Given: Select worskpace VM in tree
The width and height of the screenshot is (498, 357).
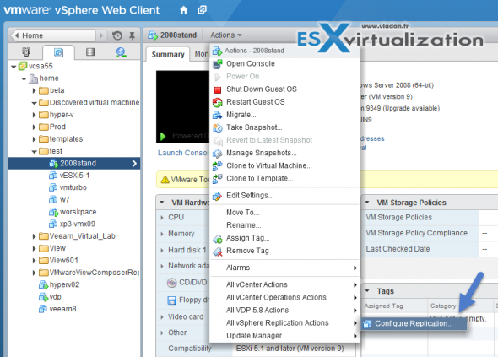Looking at the screenshot, I should [x=78, y=212].
